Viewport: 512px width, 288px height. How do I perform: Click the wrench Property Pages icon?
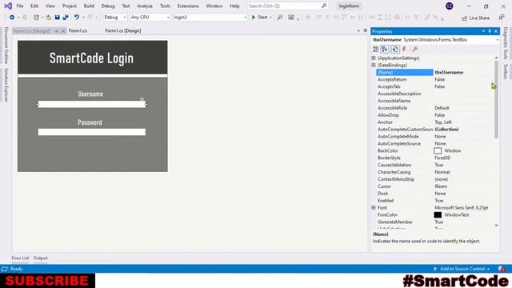(414, 50)
